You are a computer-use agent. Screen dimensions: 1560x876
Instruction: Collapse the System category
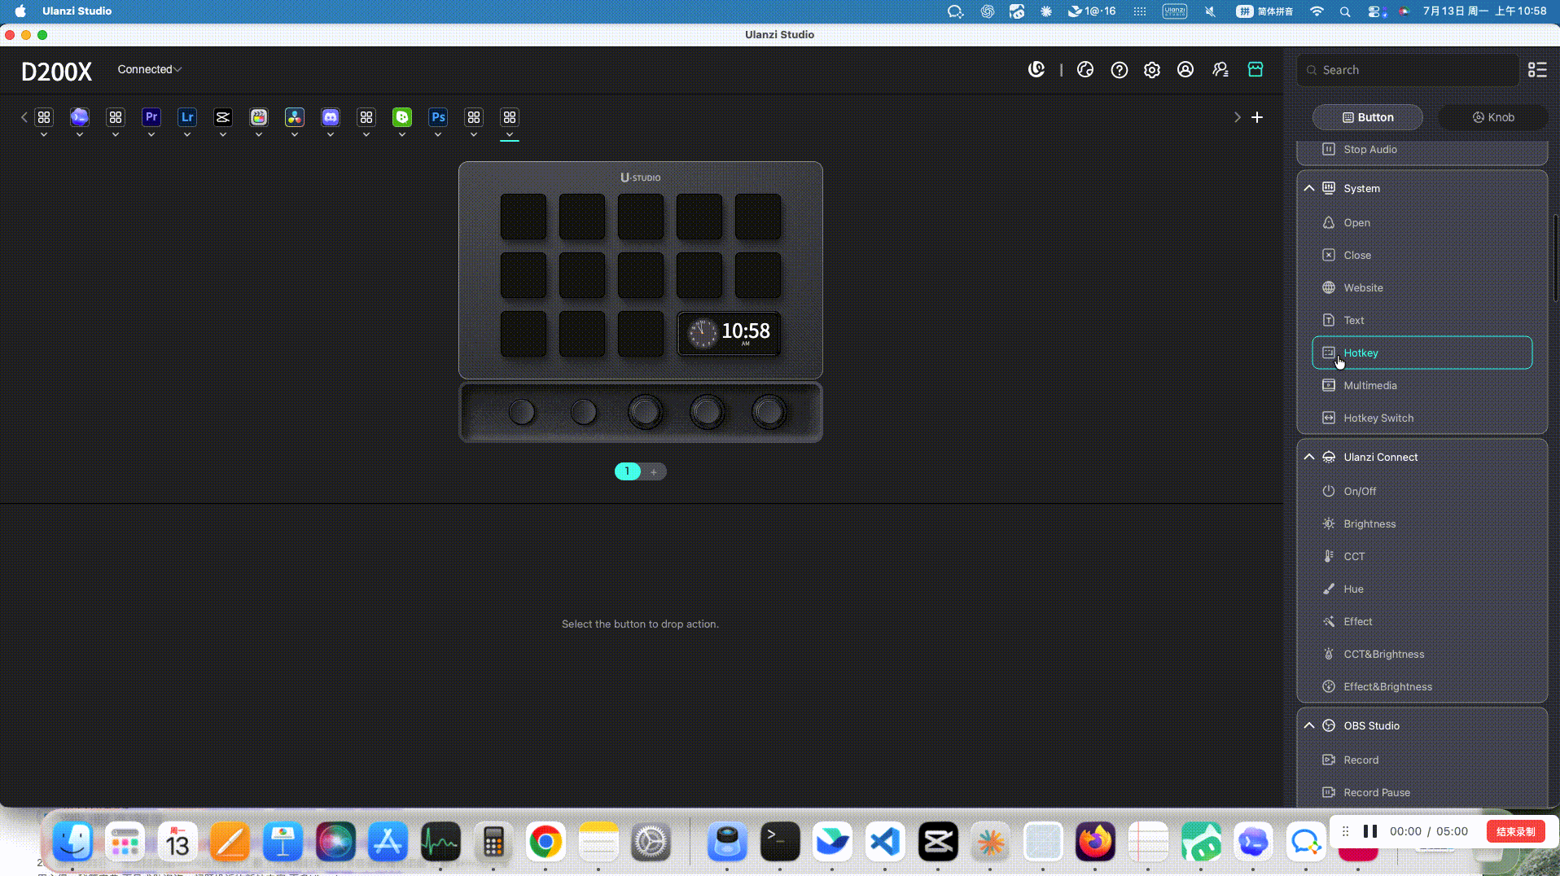(1309, 188)
